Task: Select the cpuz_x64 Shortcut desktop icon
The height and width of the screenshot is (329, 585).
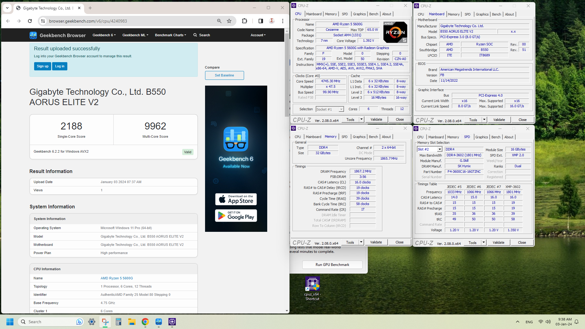Action: (312, 289)
